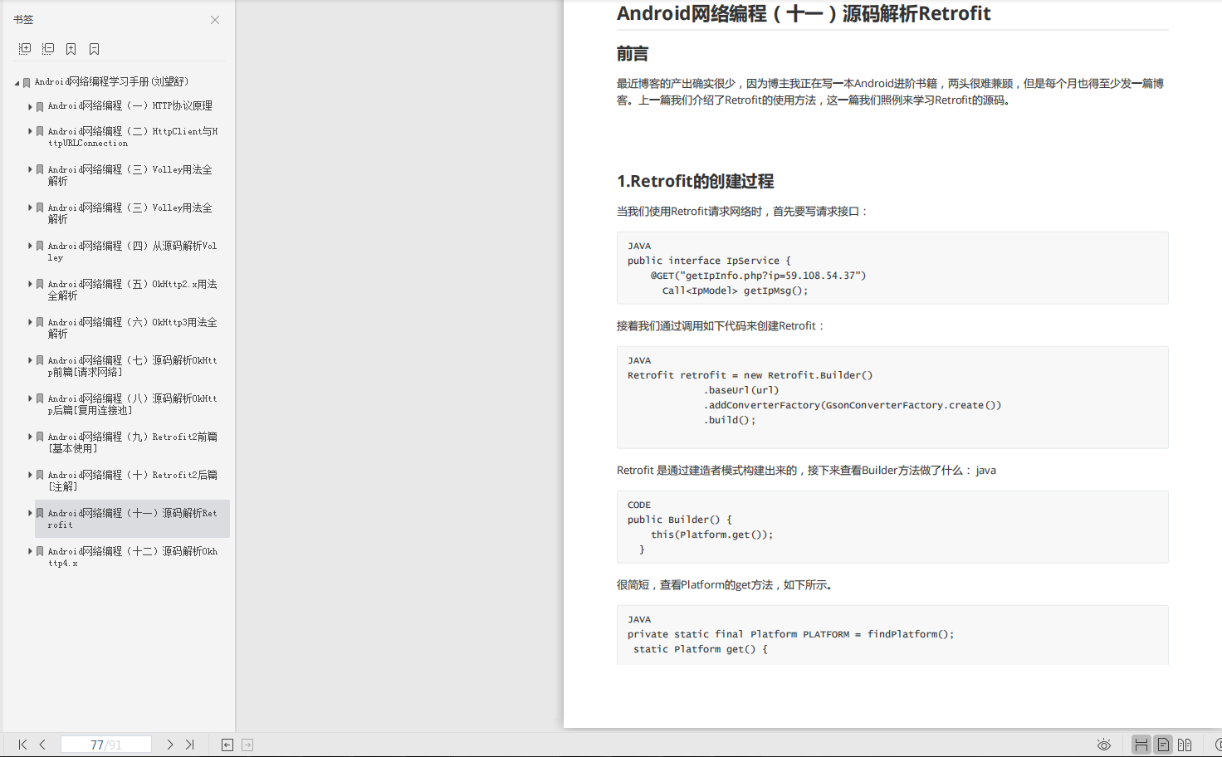Image resolution: width=1222 pixels, height=757 pixels.
Task: Toggle eye protection mode
Action: pyautogui.click(x=1104, y=745)
